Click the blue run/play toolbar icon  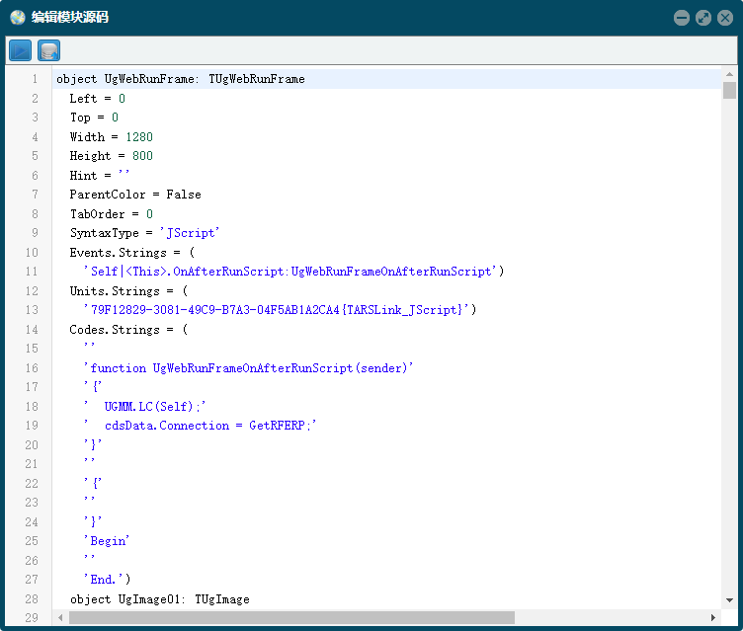tap(20, 50)
